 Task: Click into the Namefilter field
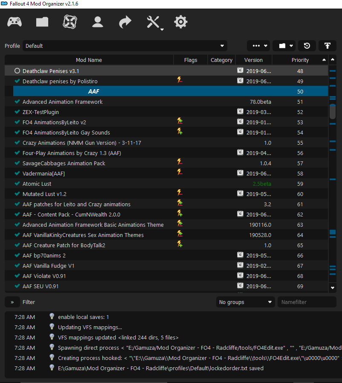click(307, 302)
